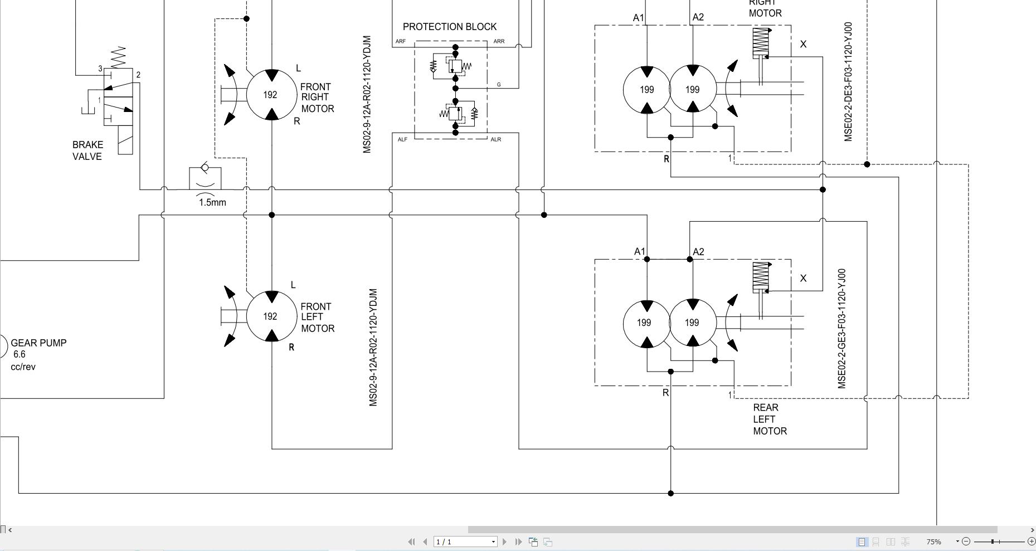Click the 1.5mm orifice label
The image size is (1036, 551).
pos(212,202)
